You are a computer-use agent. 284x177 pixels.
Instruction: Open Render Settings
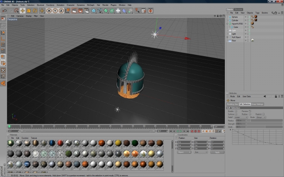(x=87, y=11)
